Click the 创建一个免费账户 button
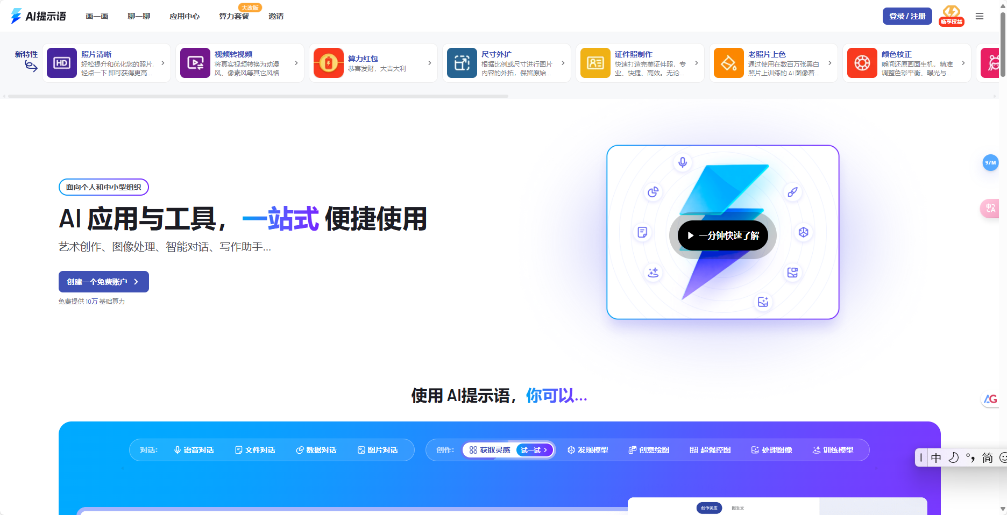1007x515 pixels. tap(103, 281)
